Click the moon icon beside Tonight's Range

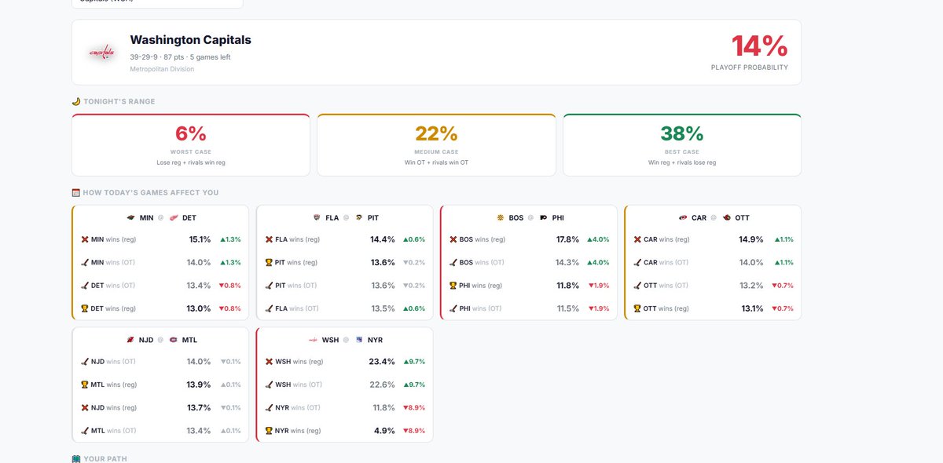coord(76,101)
